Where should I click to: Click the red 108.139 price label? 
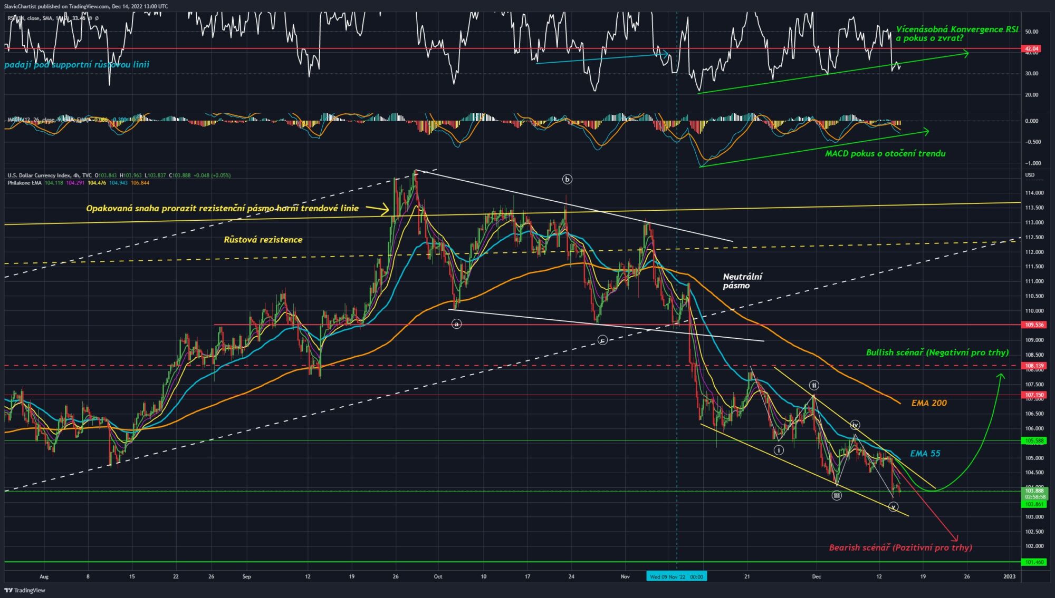[1034, 366]
